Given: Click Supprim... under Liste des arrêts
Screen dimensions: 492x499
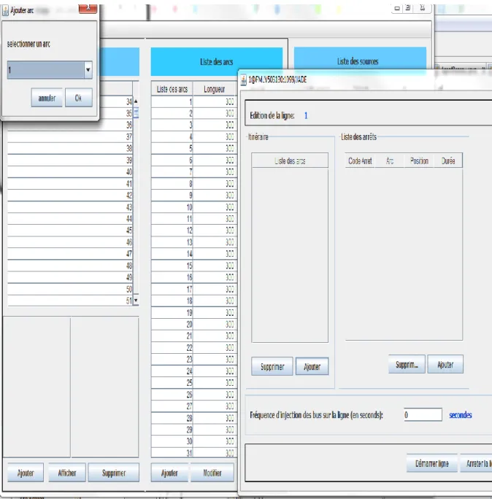Looking at the screenshot, I should (407, 364).
